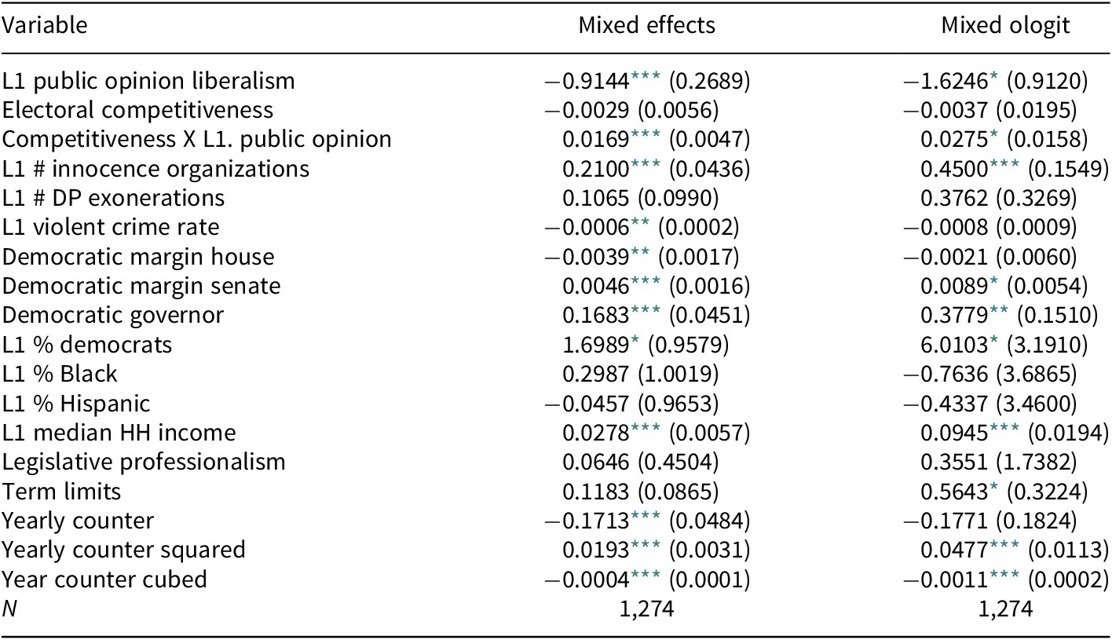Click the "Democratic margin senate" row label
The height and width of the screenshot is (640, 1112).
pos(141,286)
